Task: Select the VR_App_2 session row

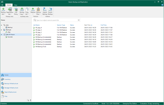Action: point(74,32)
